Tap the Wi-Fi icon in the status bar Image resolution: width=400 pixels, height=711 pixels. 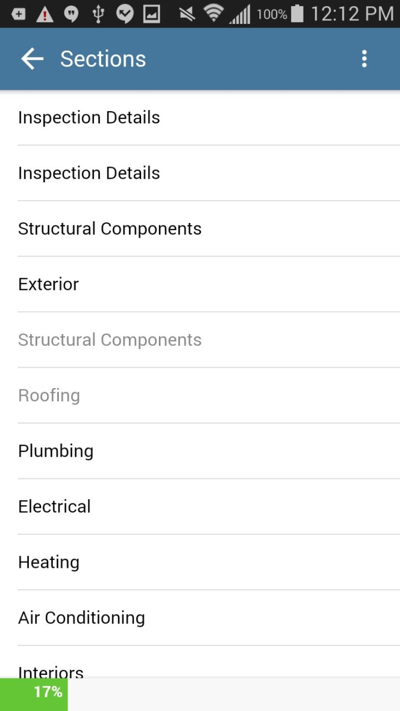click(x=213, y=14)
